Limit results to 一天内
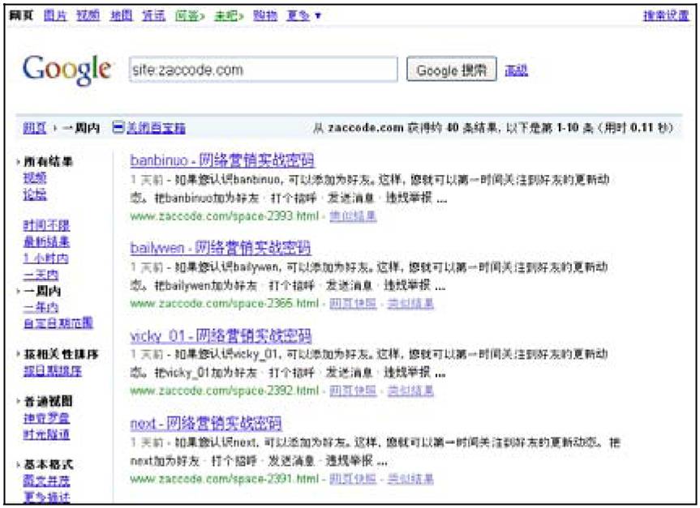Screen dimensions: 700x508 pyautogui.click(x=41, y=275)
